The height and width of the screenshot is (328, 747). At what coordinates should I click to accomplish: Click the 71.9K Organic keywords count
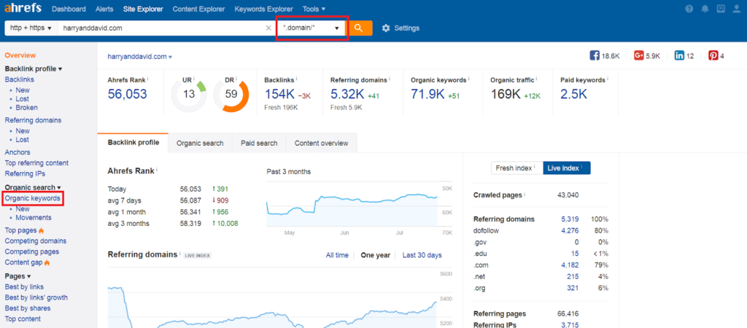(x=427, y=94)
